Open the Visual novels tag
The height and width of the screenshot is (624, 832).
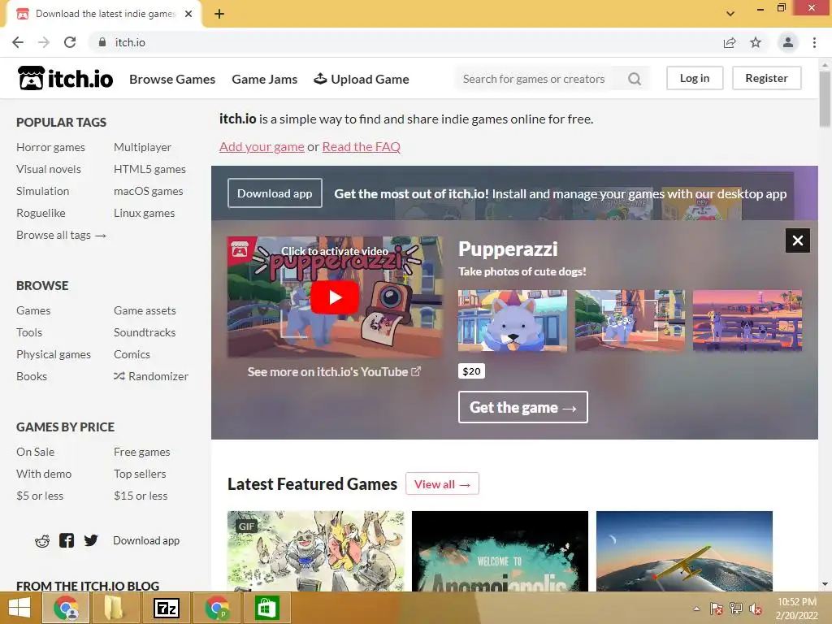(49, 169)
